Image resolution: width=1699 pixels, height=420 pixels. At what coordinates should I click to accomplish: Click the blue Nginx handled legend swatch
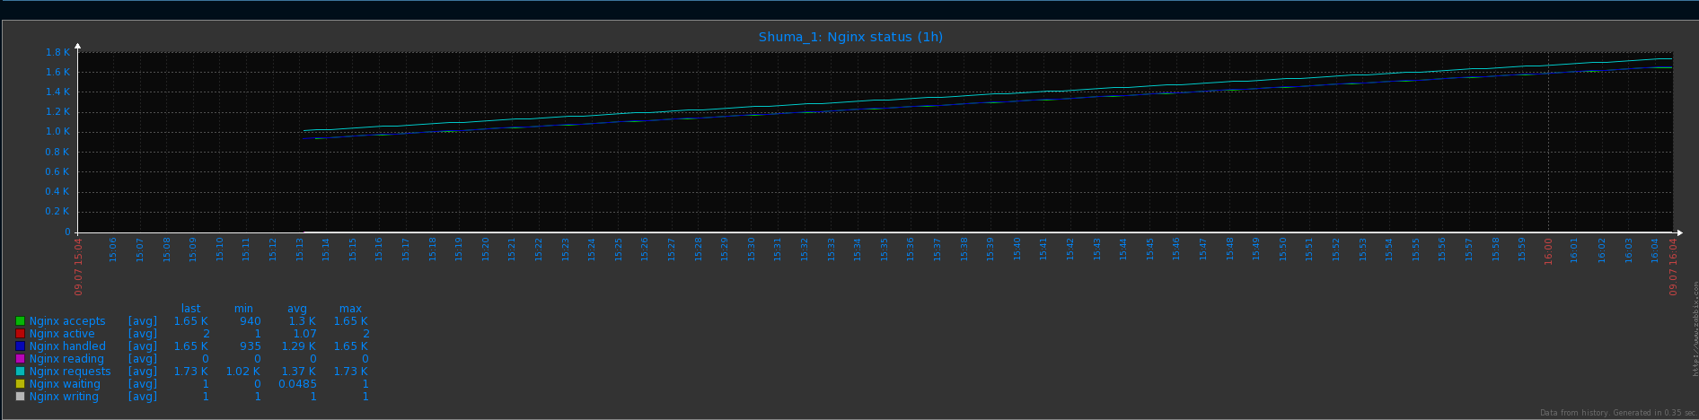click(20, 346)
